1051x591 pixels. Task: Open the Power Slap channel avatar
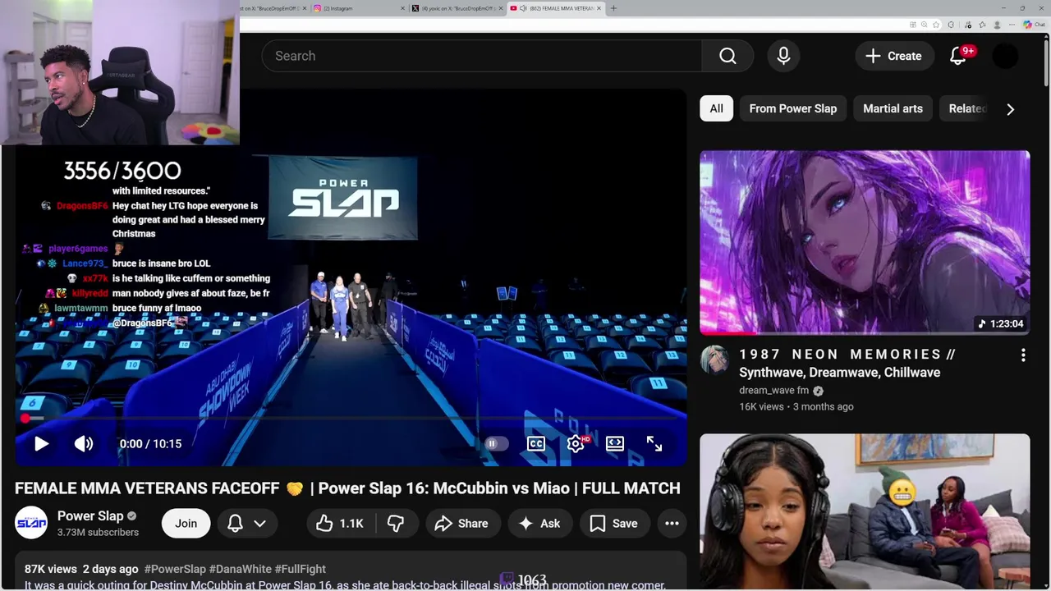pyautogui.click(x=31, y=523)
